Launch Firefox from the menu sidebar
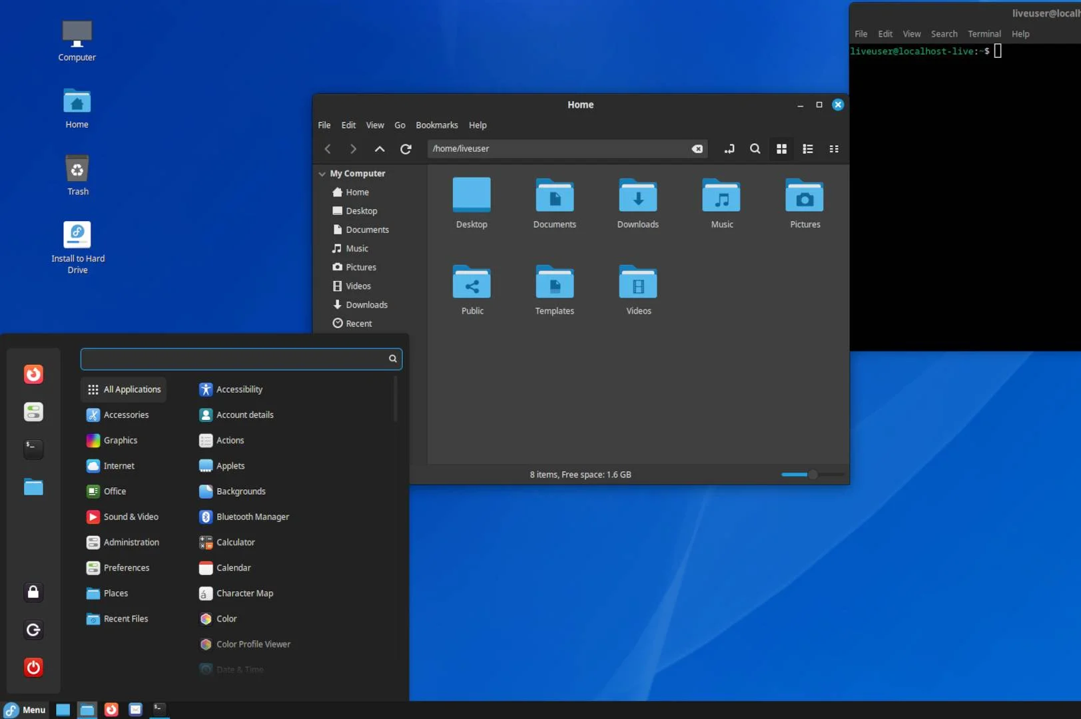 [33, 374]
